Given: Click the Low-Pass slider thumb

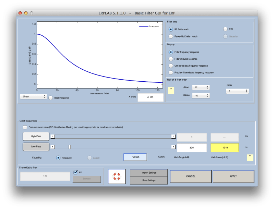Looking at the screenshot, I should click(x=70, y=147).
